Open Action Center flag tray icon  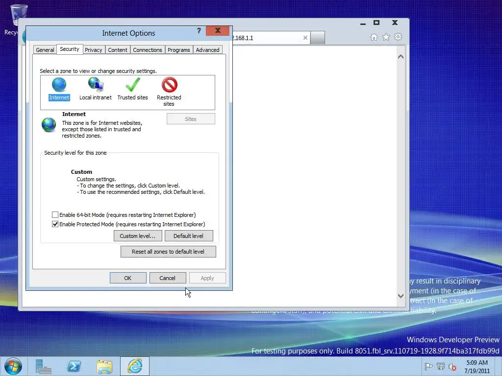click(428, 366)
